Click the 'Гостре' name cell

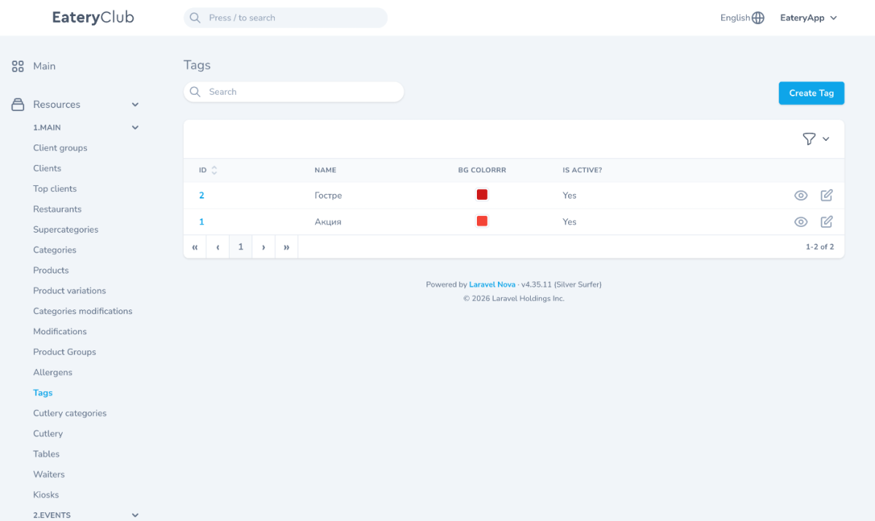pyautogui.click(x=328, y=196)
